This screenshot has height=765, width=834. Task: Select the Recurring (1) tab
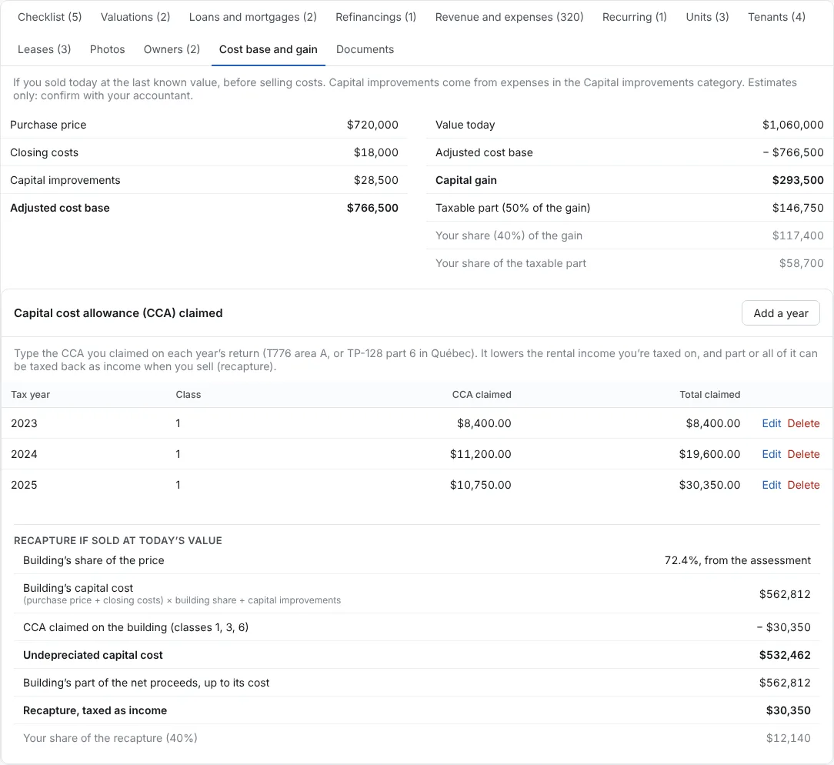[x=634, y=17]
